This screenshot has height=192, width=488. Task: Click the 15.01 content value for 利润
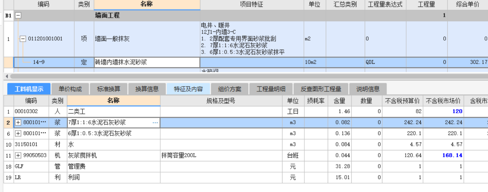coord(339,177)
